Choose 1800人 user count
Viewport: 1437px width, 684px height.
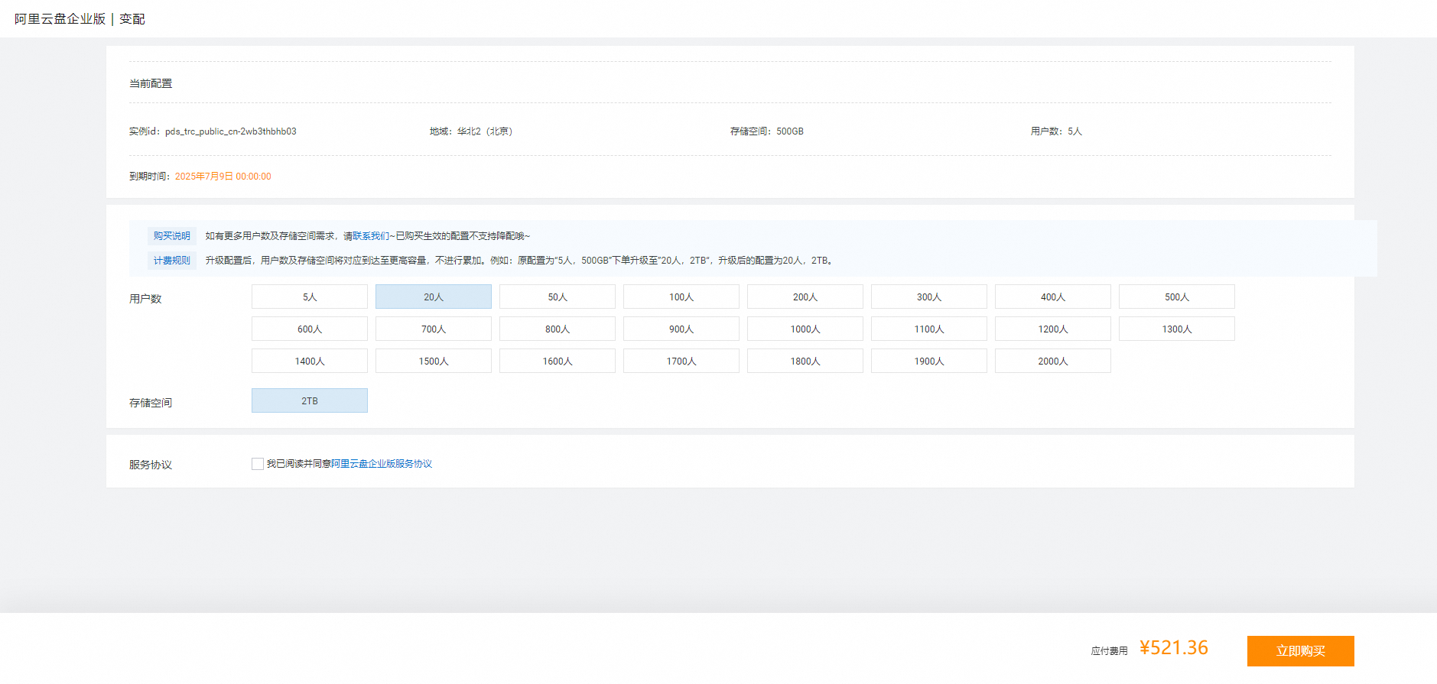click(805, 361)
